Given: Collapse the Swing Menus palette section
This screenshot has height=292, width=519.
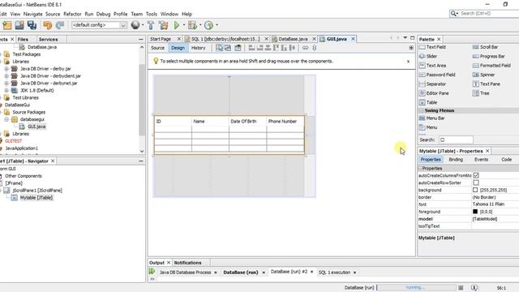Looking at the screenshot, I should [x=422, y=110].
